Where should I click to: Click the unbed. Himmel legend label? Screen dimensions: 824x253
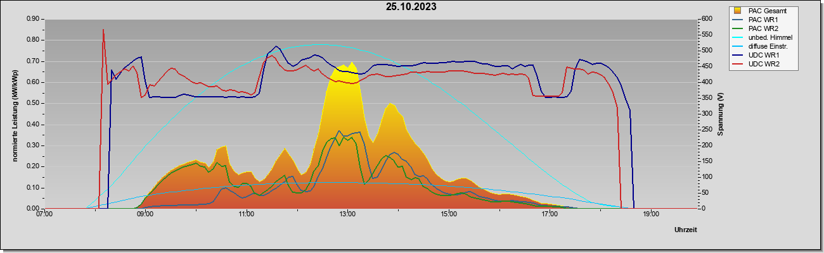click(x=770, y=38)
